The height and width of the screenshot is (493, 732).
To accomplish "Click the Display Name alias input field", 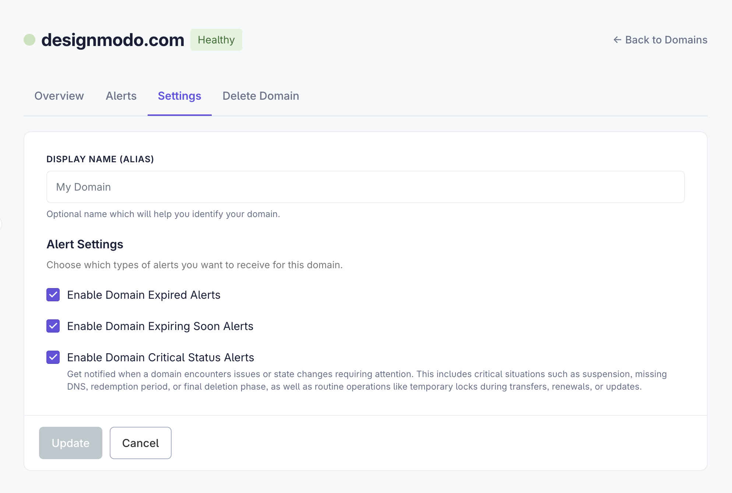I will [x=366, y=187].
